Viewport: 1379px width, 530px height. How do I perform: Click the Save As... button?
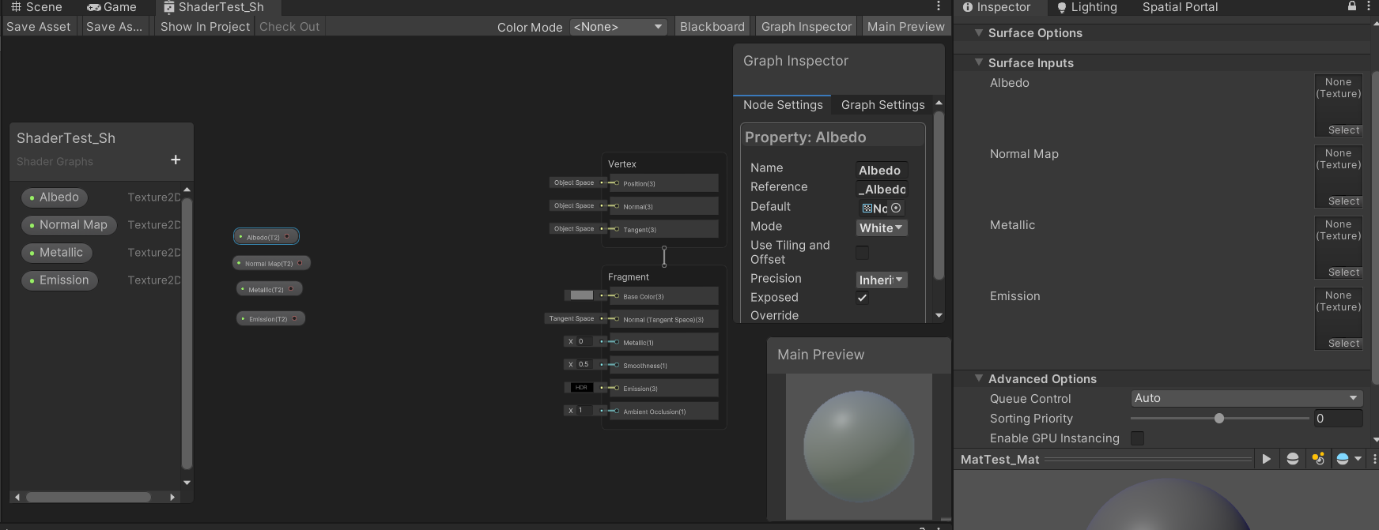114,26
